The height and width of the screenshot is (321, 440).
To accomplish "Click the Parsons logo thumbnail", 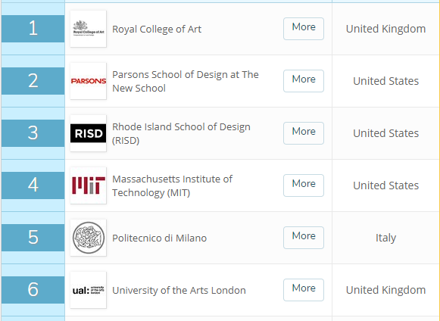I will (88, 81).
